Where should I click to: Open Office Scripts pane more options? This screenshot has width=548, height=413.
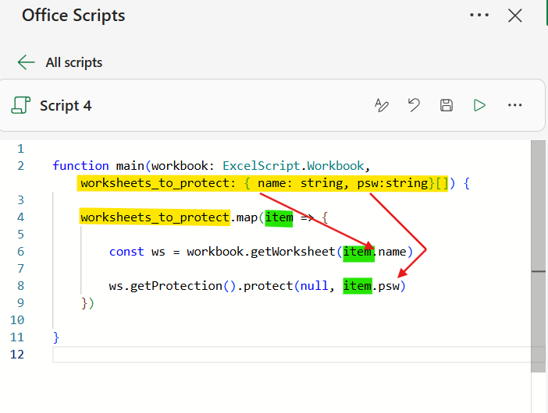(479, 15)
